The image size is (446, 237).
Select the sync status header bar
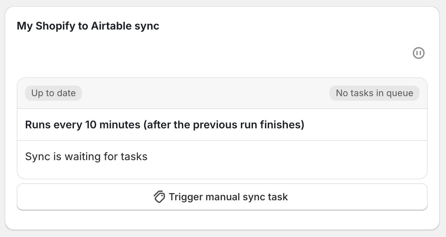[x=222, y=93]
